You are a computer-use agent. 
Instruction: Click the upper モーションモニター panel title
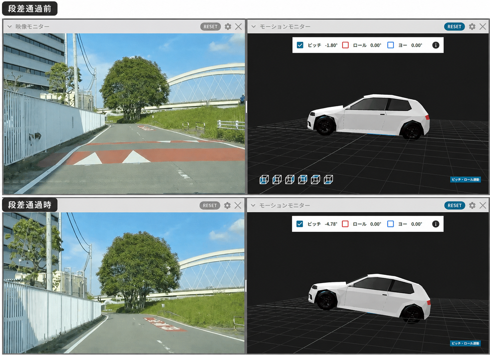[x=285, y=27]
